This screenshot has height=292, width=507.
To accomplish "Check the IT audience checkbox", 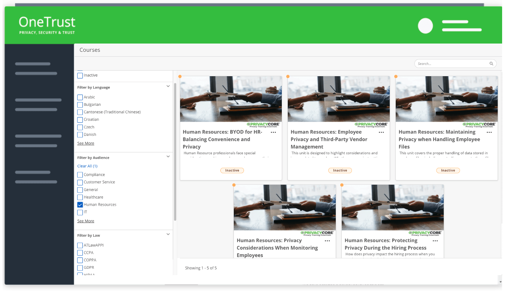I will tap(80, 212).
